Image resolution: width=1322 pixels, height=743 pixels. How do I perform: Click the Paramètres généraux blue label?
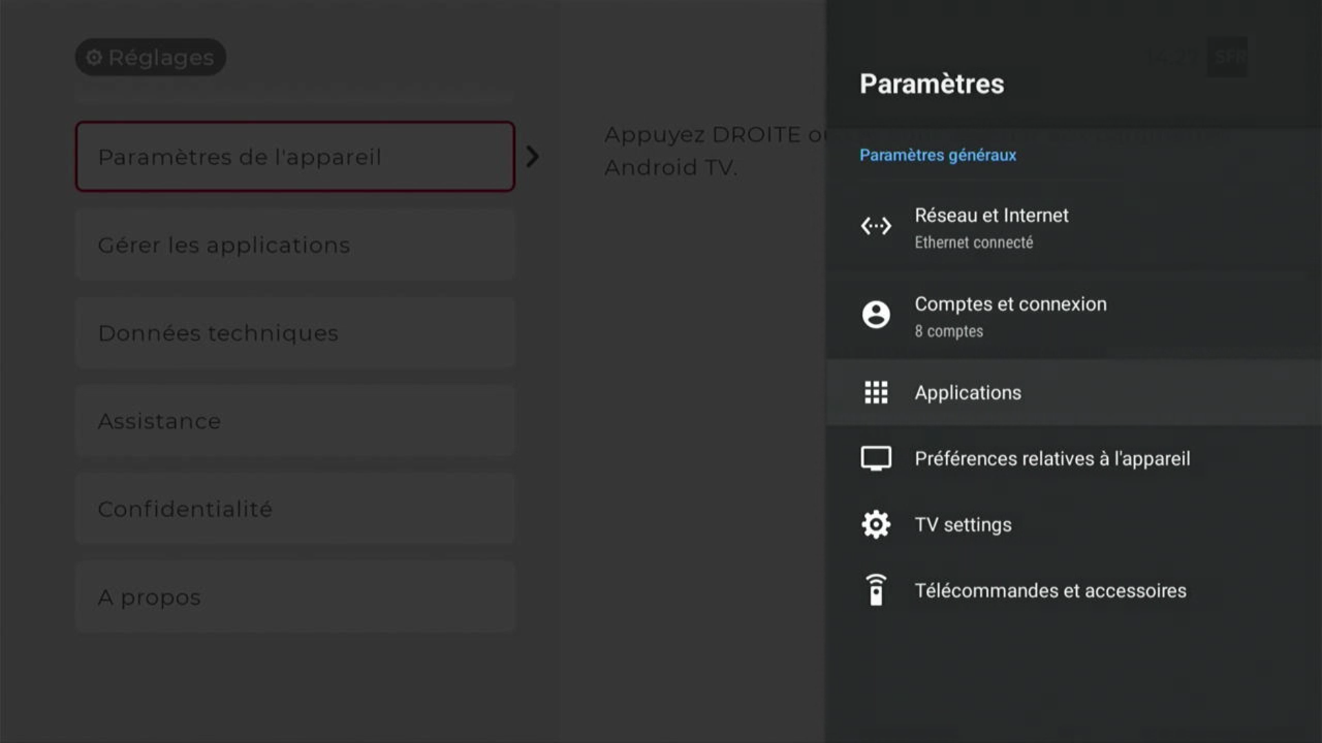click(938, 155)
